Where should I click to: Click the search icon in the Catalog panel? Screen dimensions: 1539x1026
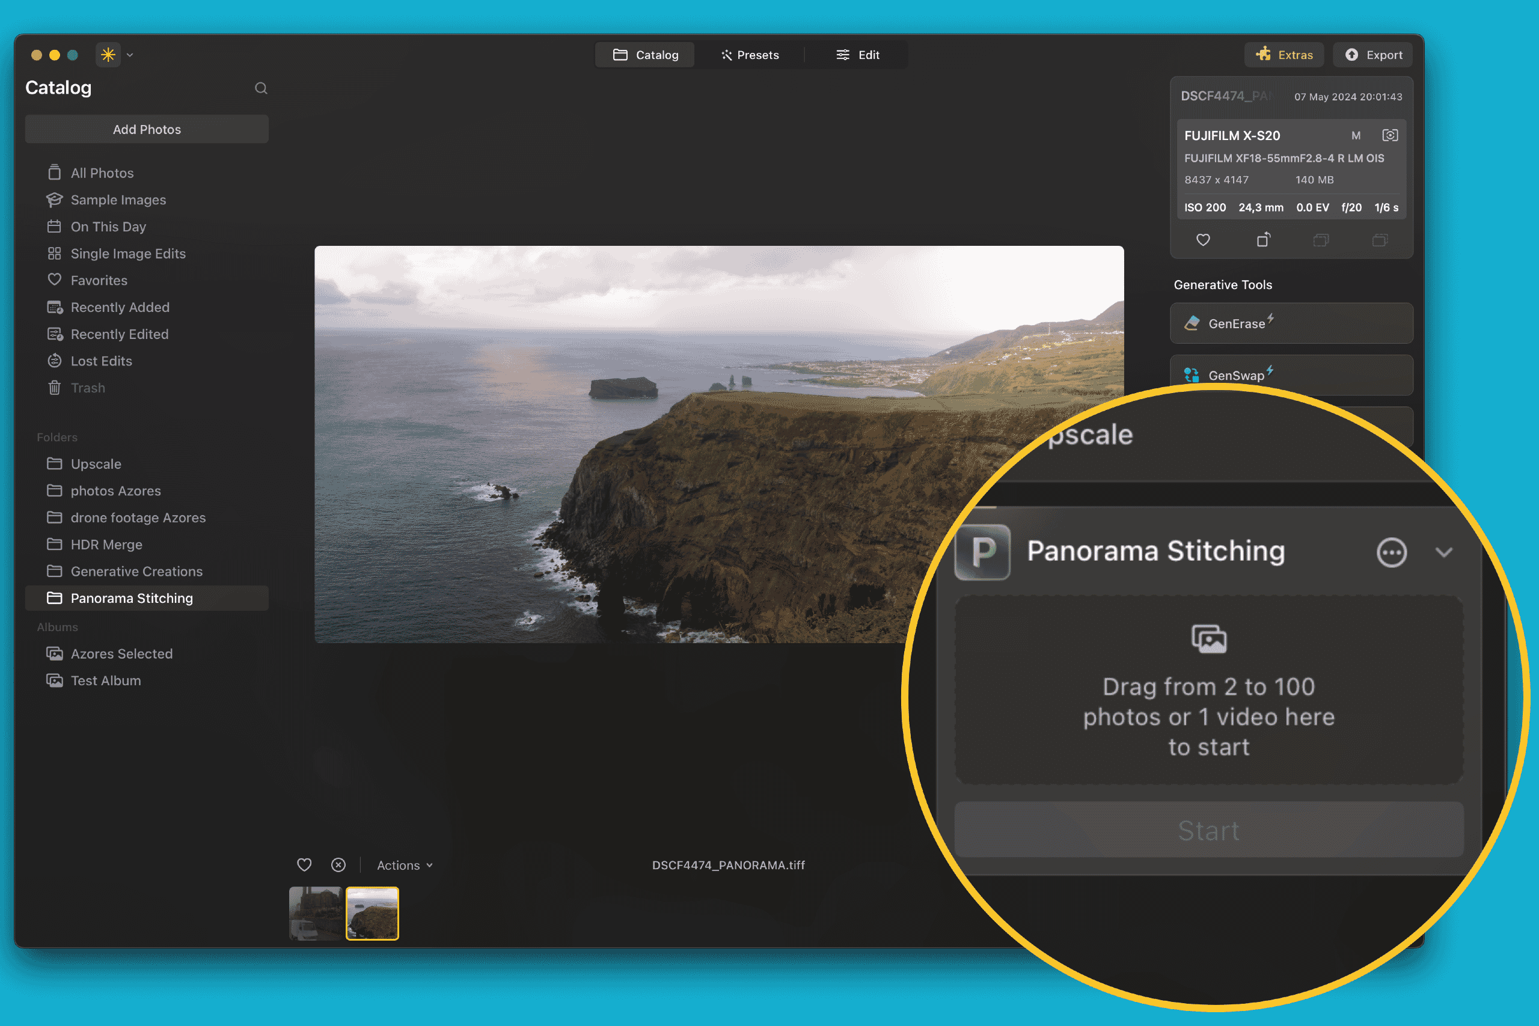[261, 88]
